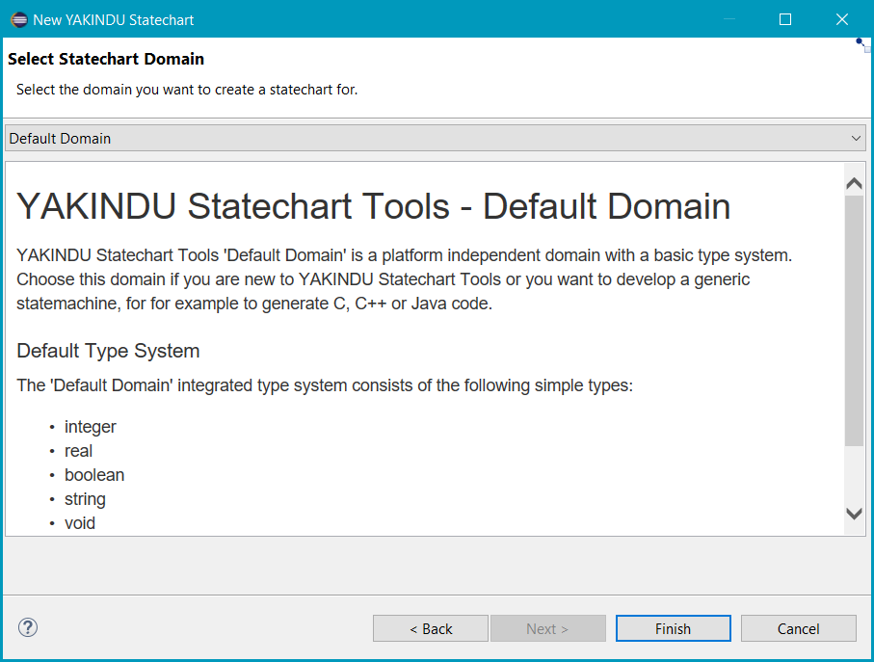The image size is (874, 662).
Task: Click the 'boolean' list item
Action: point(94,475)
